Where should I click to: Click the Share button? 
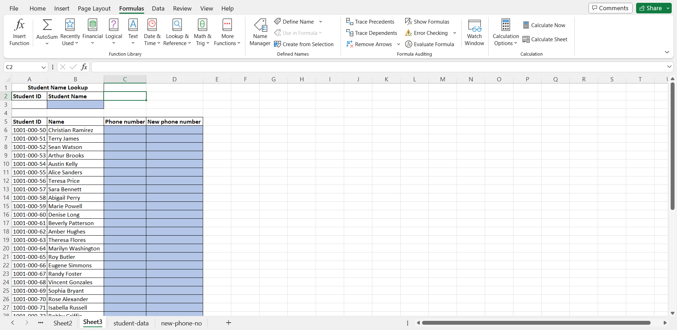[x=652, y=8]
